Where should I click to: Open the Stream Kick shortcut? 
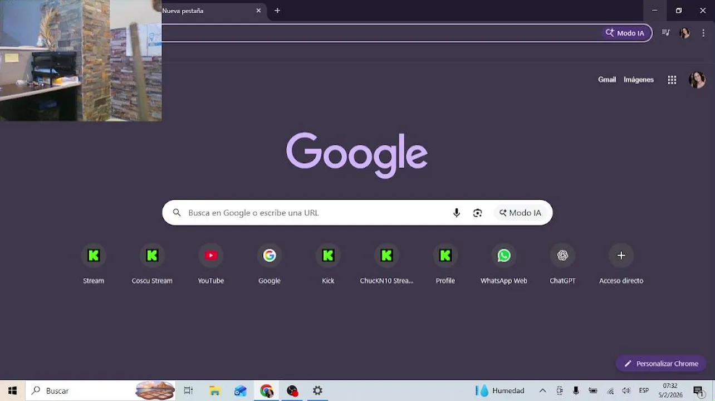pyautogui.click(x=94, y=265)
